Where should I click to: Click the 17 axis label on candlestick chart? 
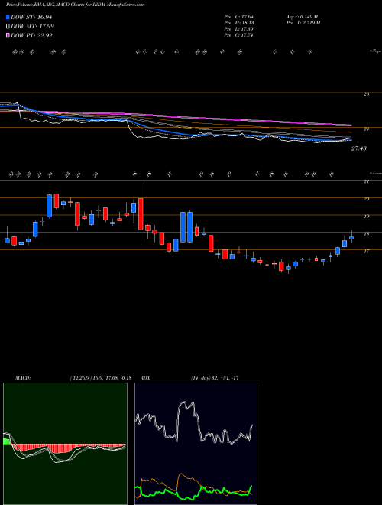tap(366, 252)
